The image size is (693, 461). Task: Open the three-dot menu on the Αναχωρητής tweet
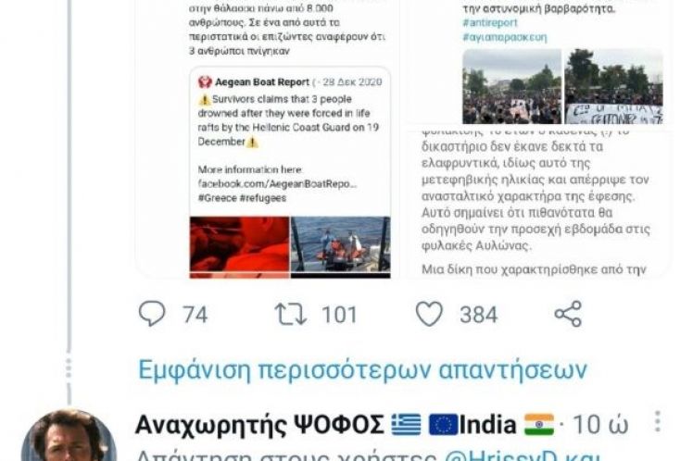658,422
